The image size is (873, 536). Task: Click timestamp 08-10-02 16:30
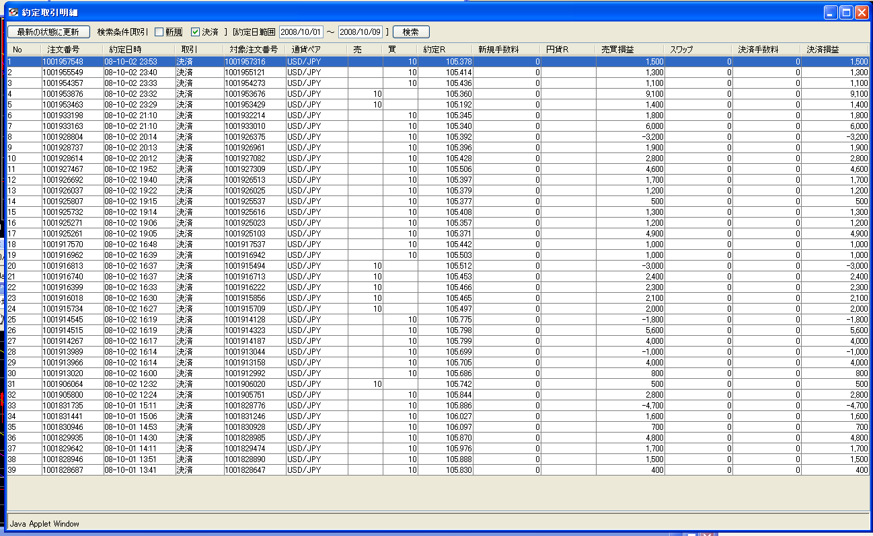point(139,298)
